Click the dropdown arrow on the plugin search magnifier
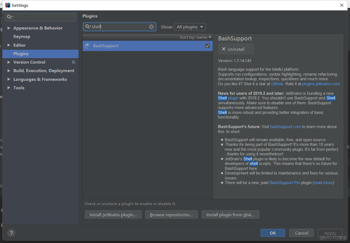 tap(90, 27)
